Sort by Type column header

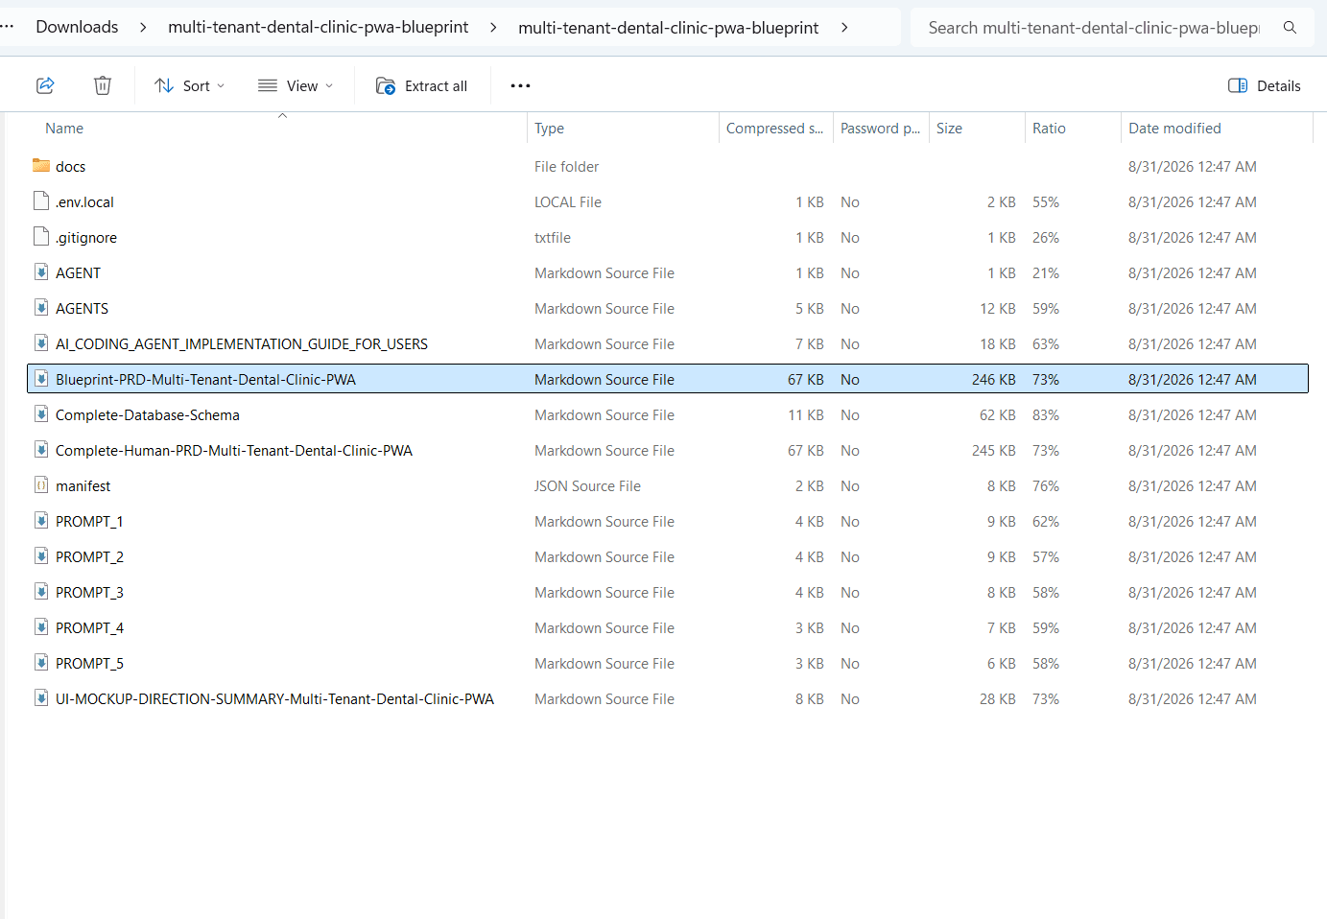tap(549, 129)
